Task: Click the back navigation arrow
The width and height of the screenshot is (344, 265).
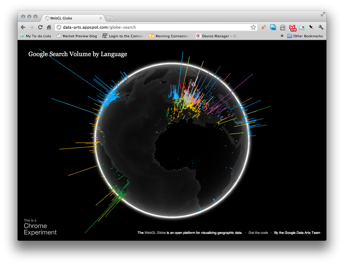Action: [23, 27]
